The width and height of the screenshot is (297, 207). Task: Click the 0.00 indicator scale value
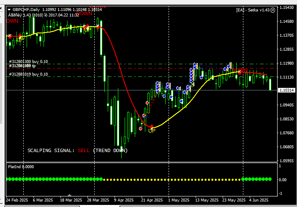(x=282, y=180)
